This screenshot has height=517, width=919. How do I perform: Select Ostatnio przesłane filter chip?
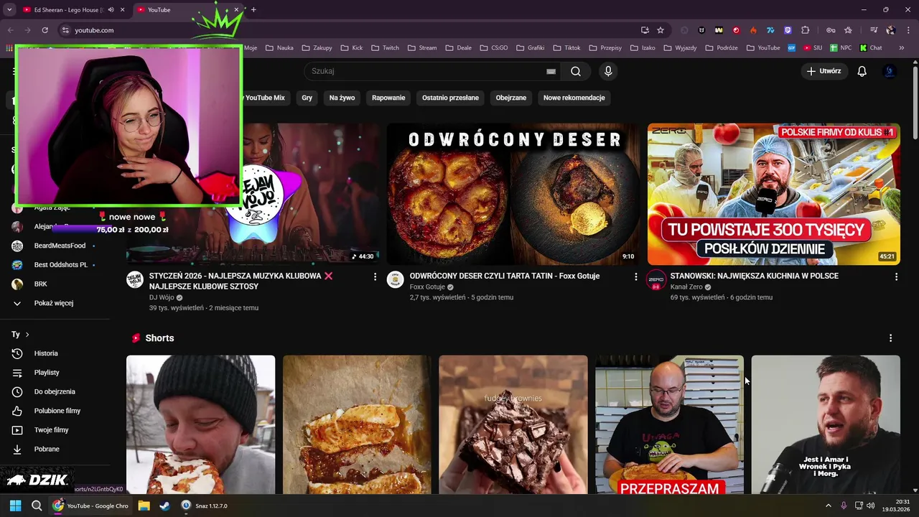pos(450,98)
